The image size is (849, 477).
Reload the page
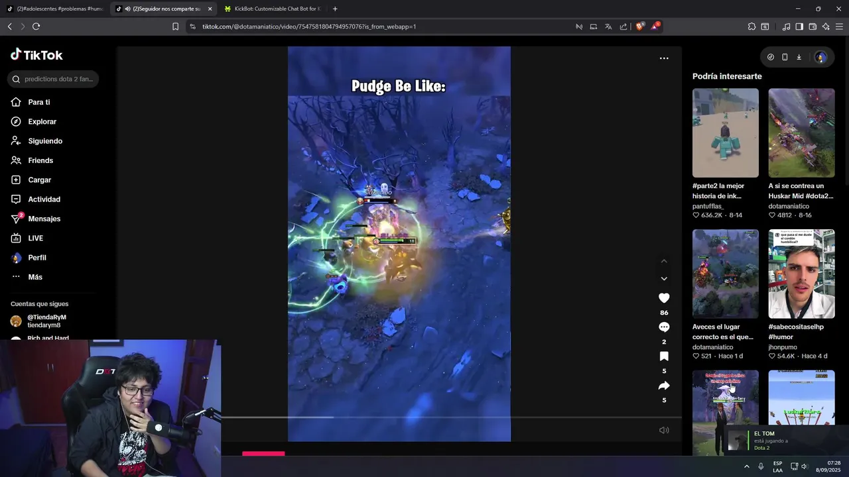tap(36, 26)
